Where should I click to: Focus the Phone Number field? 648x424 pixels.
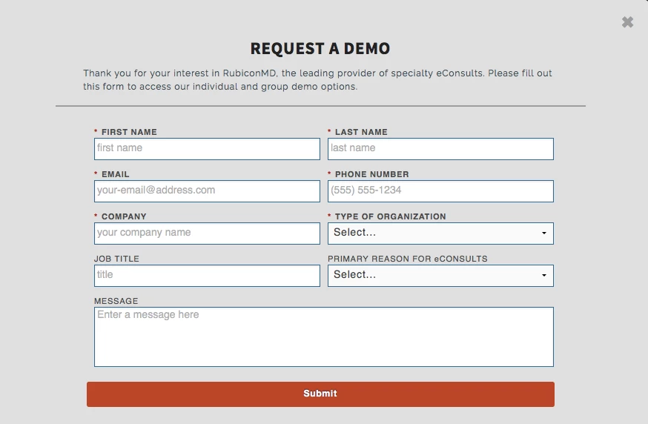[x=440, y=191]
